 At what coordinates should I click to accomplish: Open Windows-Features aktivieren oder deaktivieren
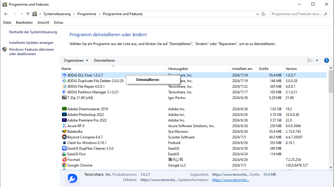click(x=31, y=52)
